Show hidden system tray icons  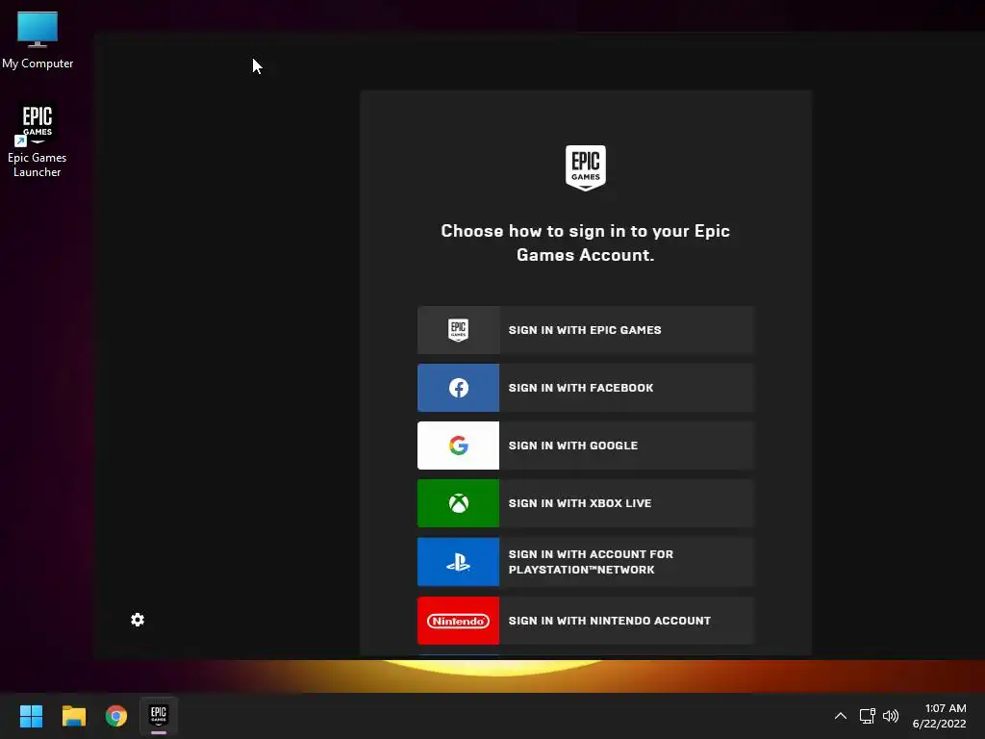[x=841, y=716]
